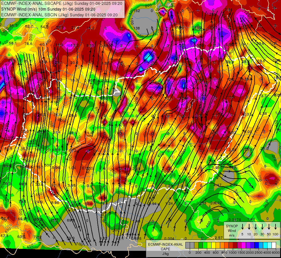Pick the dark red swatch starting at 1000 J/kg
This screenshot has width=281, height=258.
click(x=235, y=245)
